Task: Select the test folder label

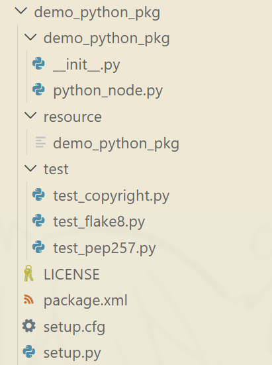Action: click(56, 169)
